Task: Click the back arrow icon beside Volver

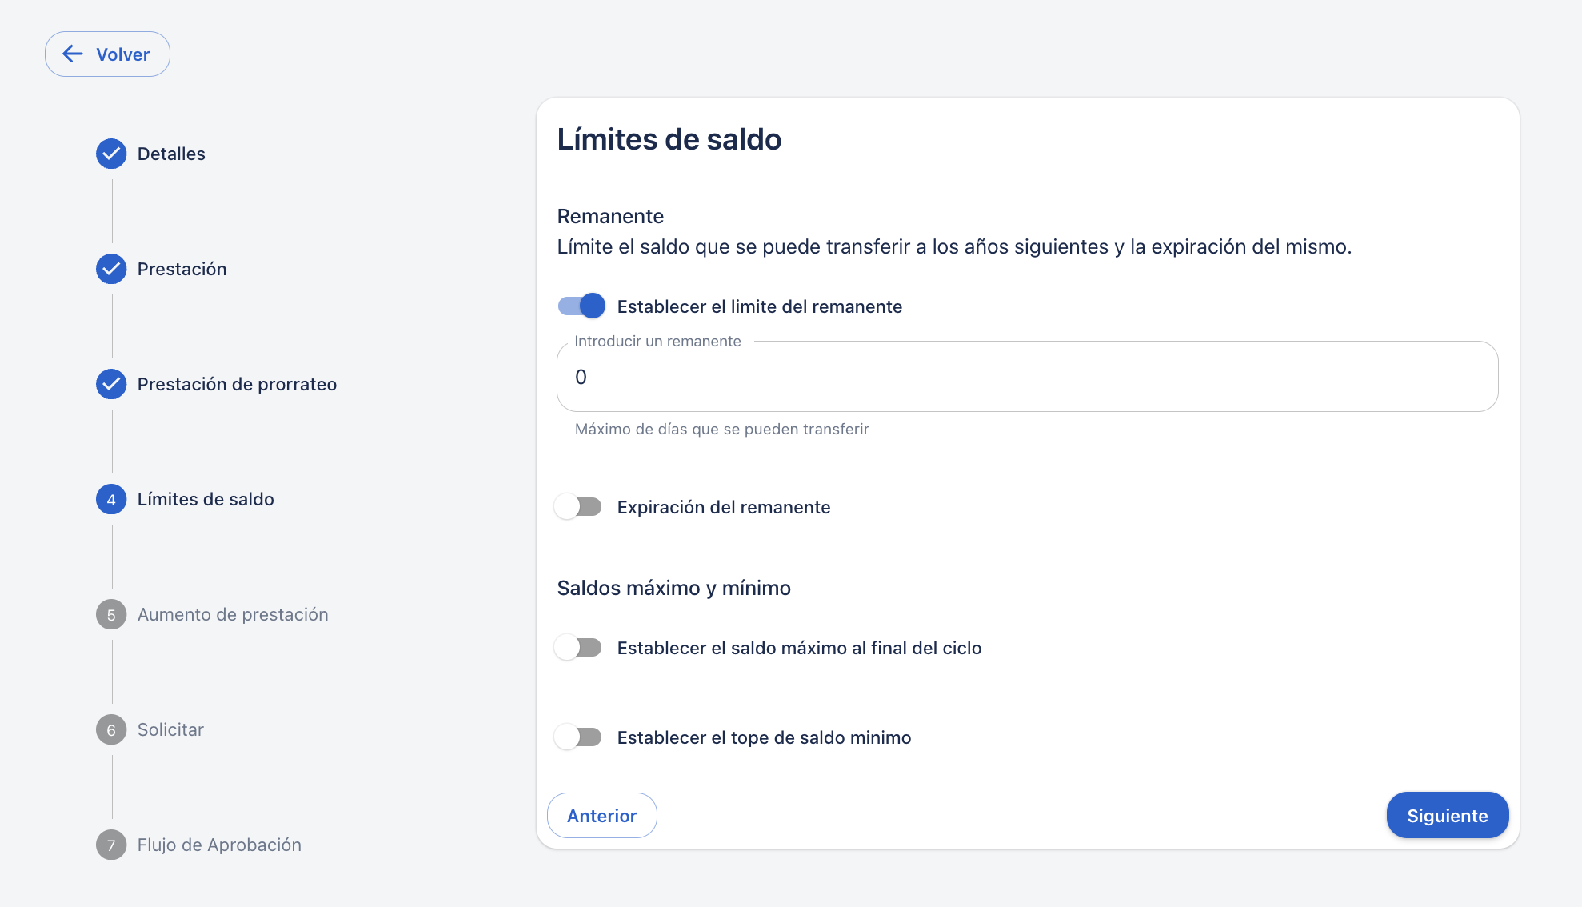Action: click(73, 54)
